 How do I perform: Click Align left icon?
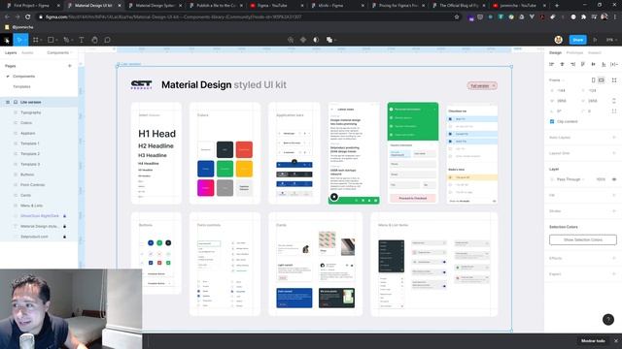click(551, 64)
